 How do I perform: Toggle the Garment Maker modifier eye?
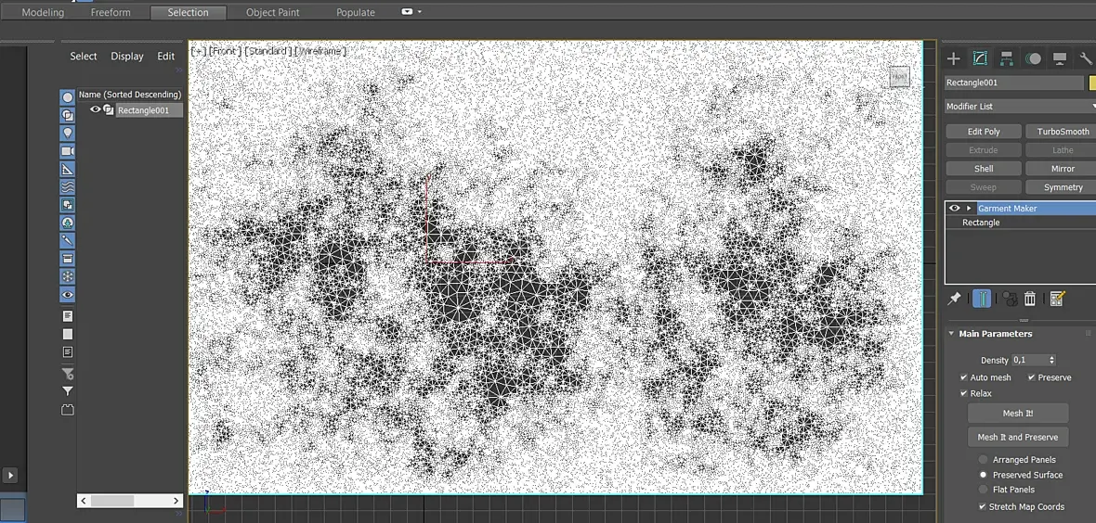point(954,208)
